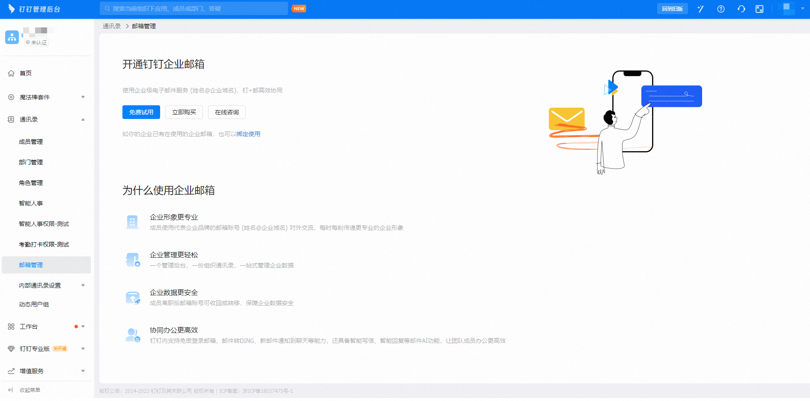Screen dimensions: 810x401
Task: Click the 免费试用 button
Action: 141,112
